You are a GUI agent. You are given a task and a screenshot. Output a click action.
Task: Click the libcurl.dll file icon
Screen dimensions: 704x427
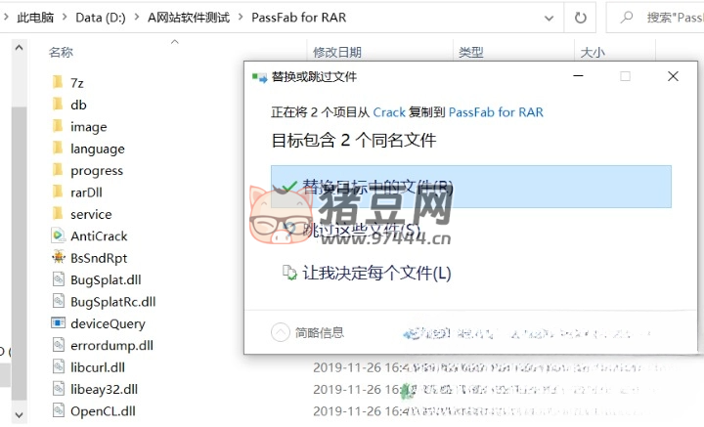click(x=59, y=366)
